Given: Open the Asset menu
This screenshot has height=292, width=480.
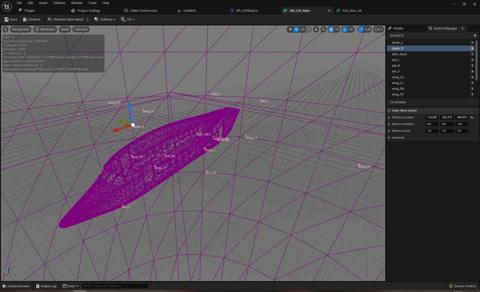Looking at the screenshot, I should 43,3.
